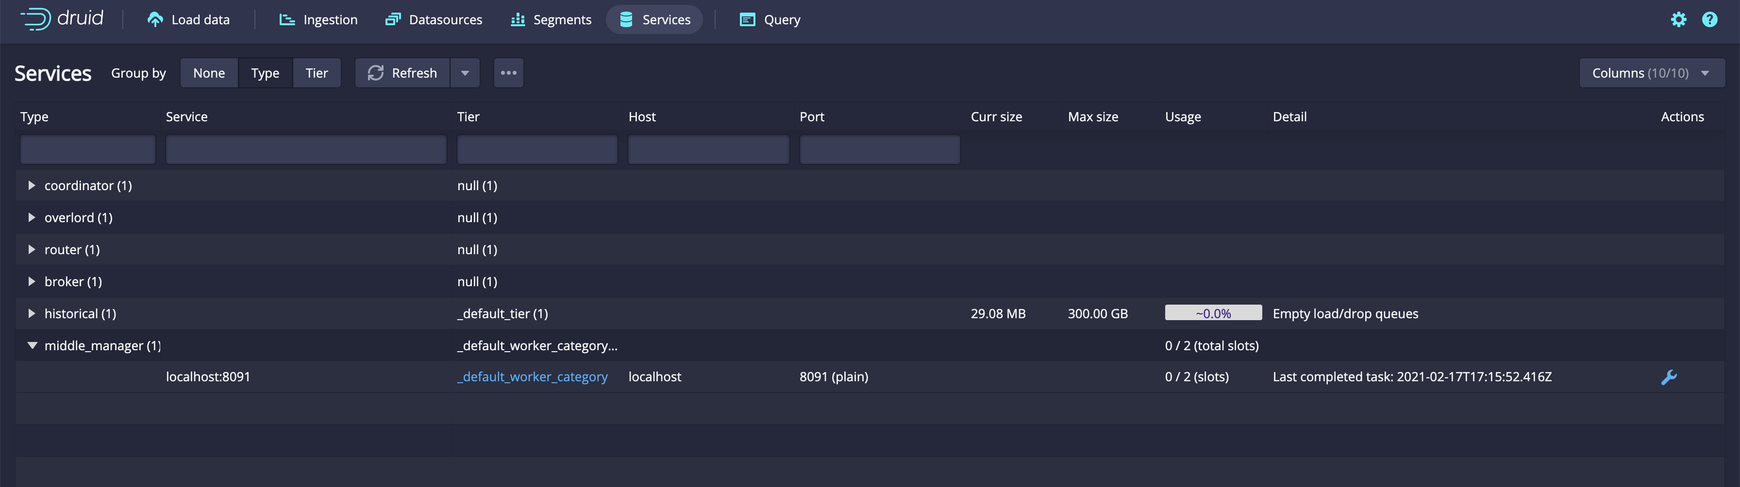The image size is (1740, 487).
Task: Select the Services tab
Action: pyautogui.click(x=654, y=19)
